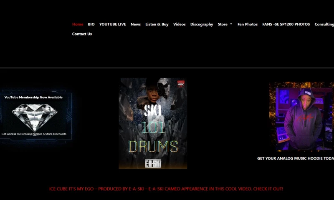Screen dimensions: 334x200
Task: Open the Consulting menu item
Action: coord(324,24)
